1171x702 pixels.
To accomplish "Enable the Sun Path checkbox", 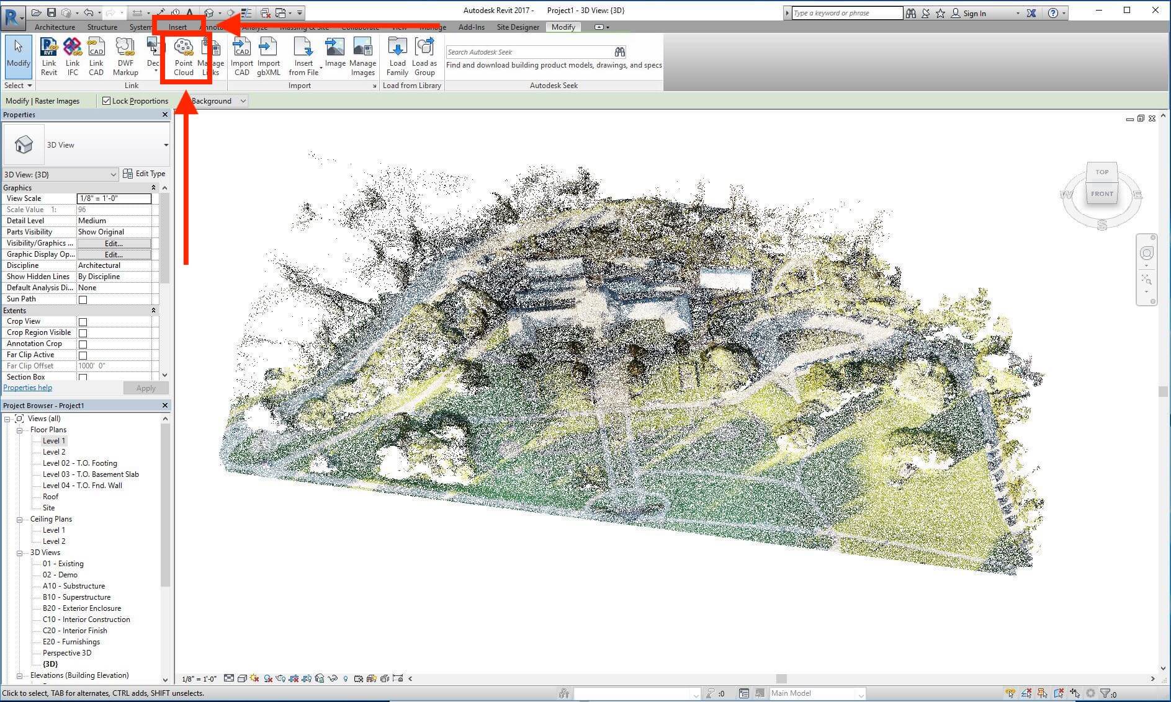I will pos(83,300).
